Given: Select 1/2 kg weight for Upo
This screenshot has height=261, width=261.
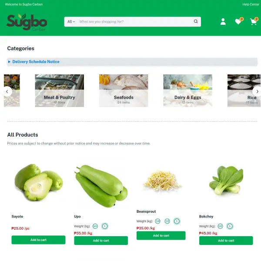Looking at the screenshot, I should [95, 226].
